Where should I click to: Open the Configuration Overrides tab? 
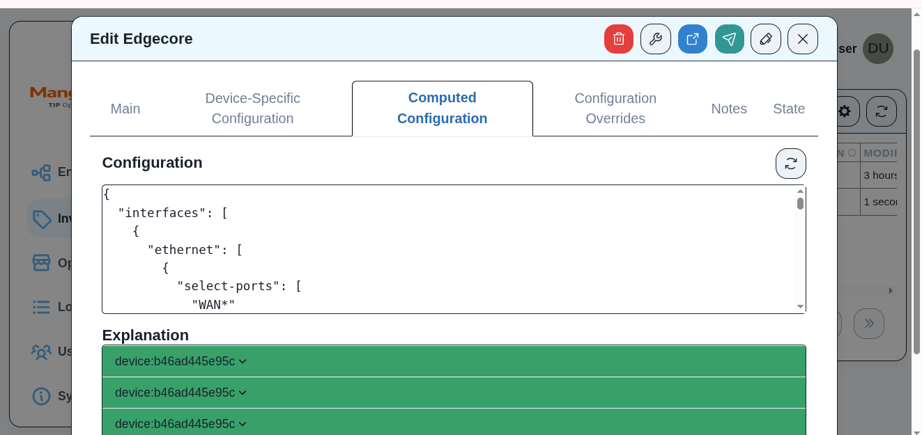(x=615, y=109)
